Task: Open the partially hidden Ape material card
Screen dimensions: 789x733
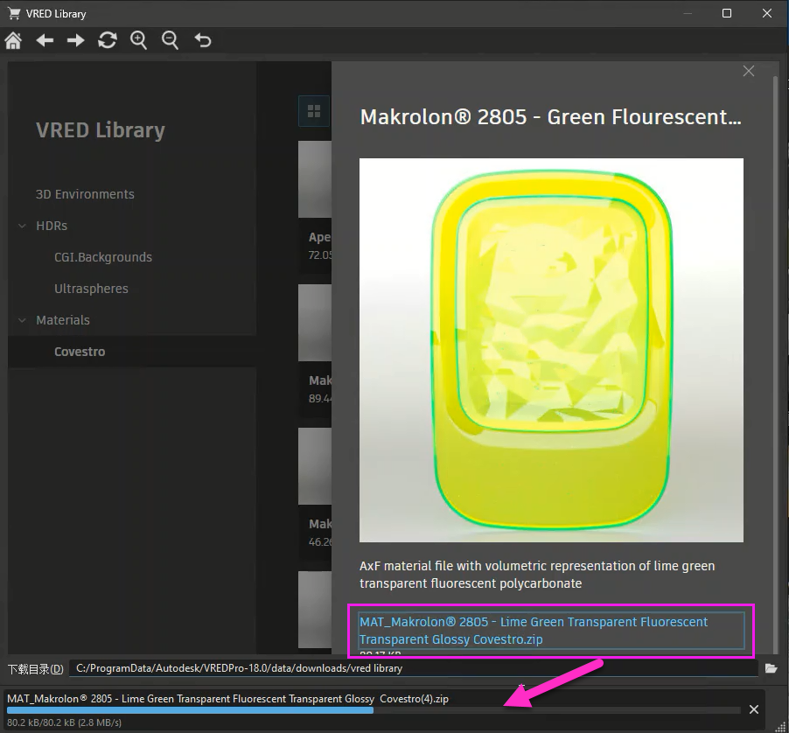Action: (315, 206)
